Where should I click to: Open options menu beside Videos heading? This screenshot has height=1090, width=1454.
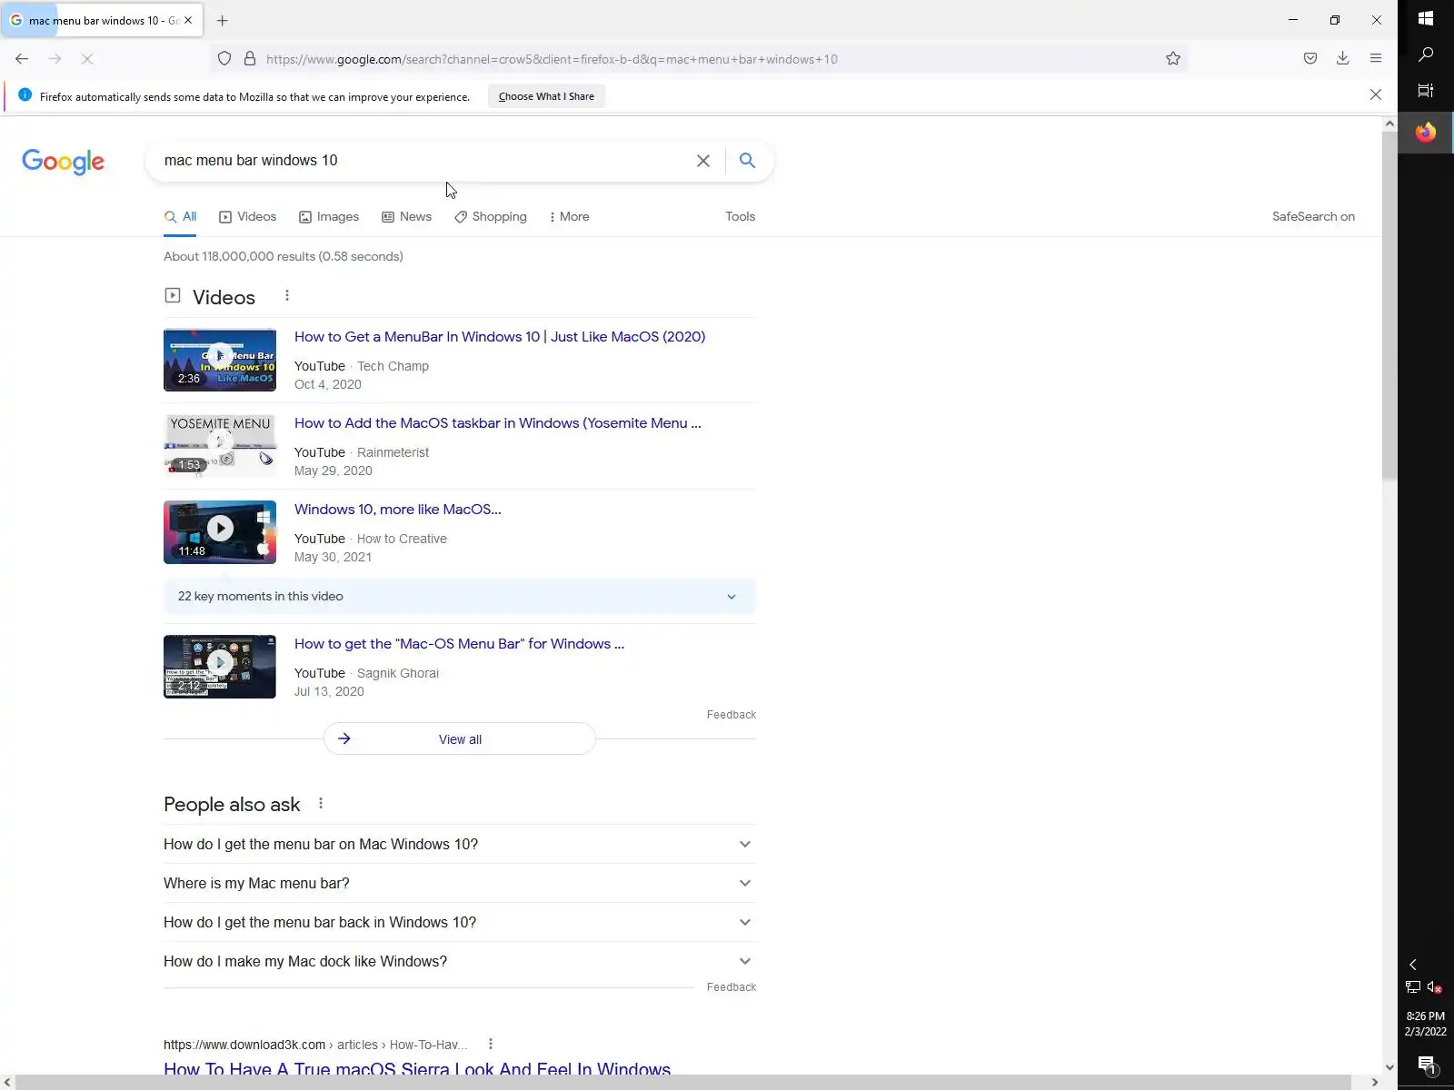pyautogui.click(x=287, y=296)
